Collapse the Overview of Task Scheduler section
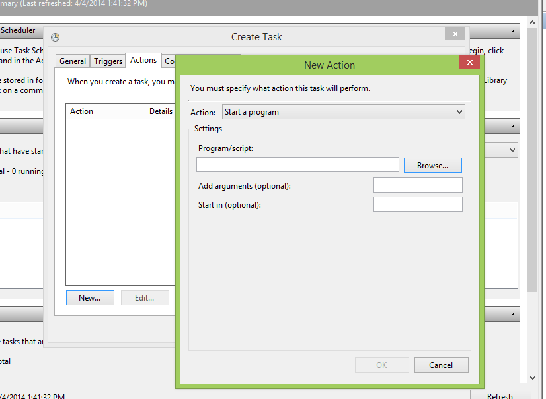Screen dimensions: 546x399 (513, 31)
